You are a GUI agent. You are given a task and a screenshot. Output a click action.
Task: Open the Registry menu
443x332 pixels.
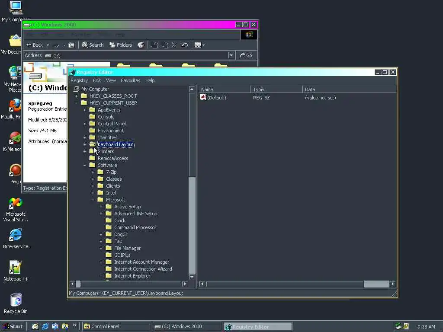(79, 80)
